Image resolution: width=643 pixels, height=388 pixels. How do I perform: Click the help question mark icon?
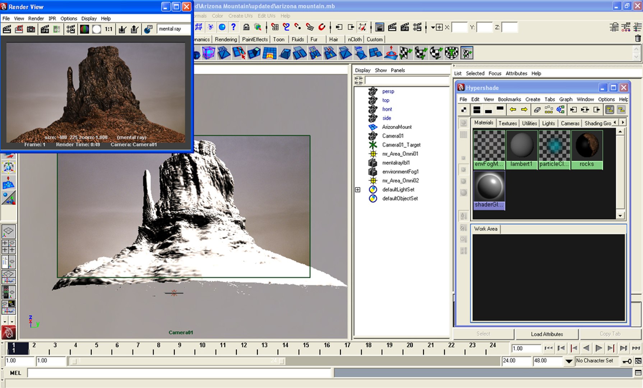pos(234,27)
